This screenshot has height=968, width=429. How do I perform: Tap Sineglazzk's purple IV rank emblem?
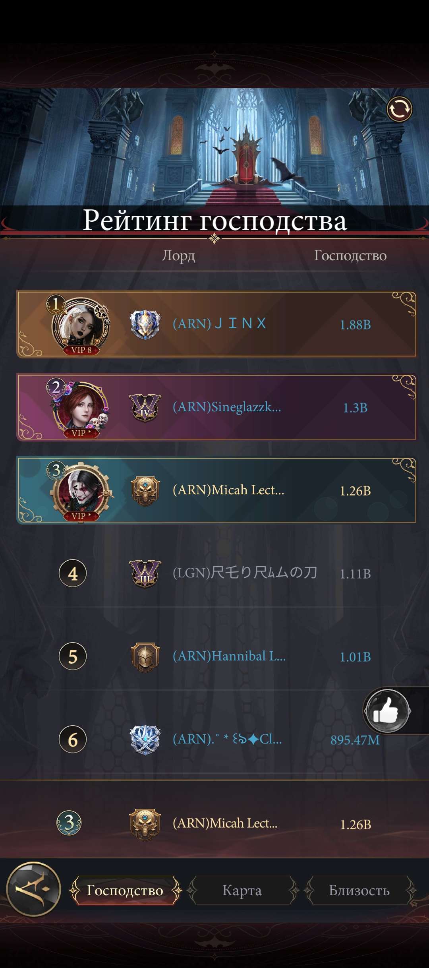pos(145,408)
